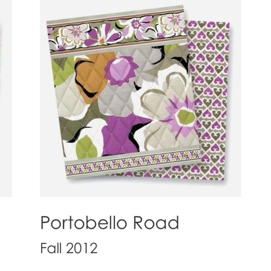This screenshot has width=271, height=271.
Task: Click the bottom heart-diamond border strip
Action: click(133, 163)
